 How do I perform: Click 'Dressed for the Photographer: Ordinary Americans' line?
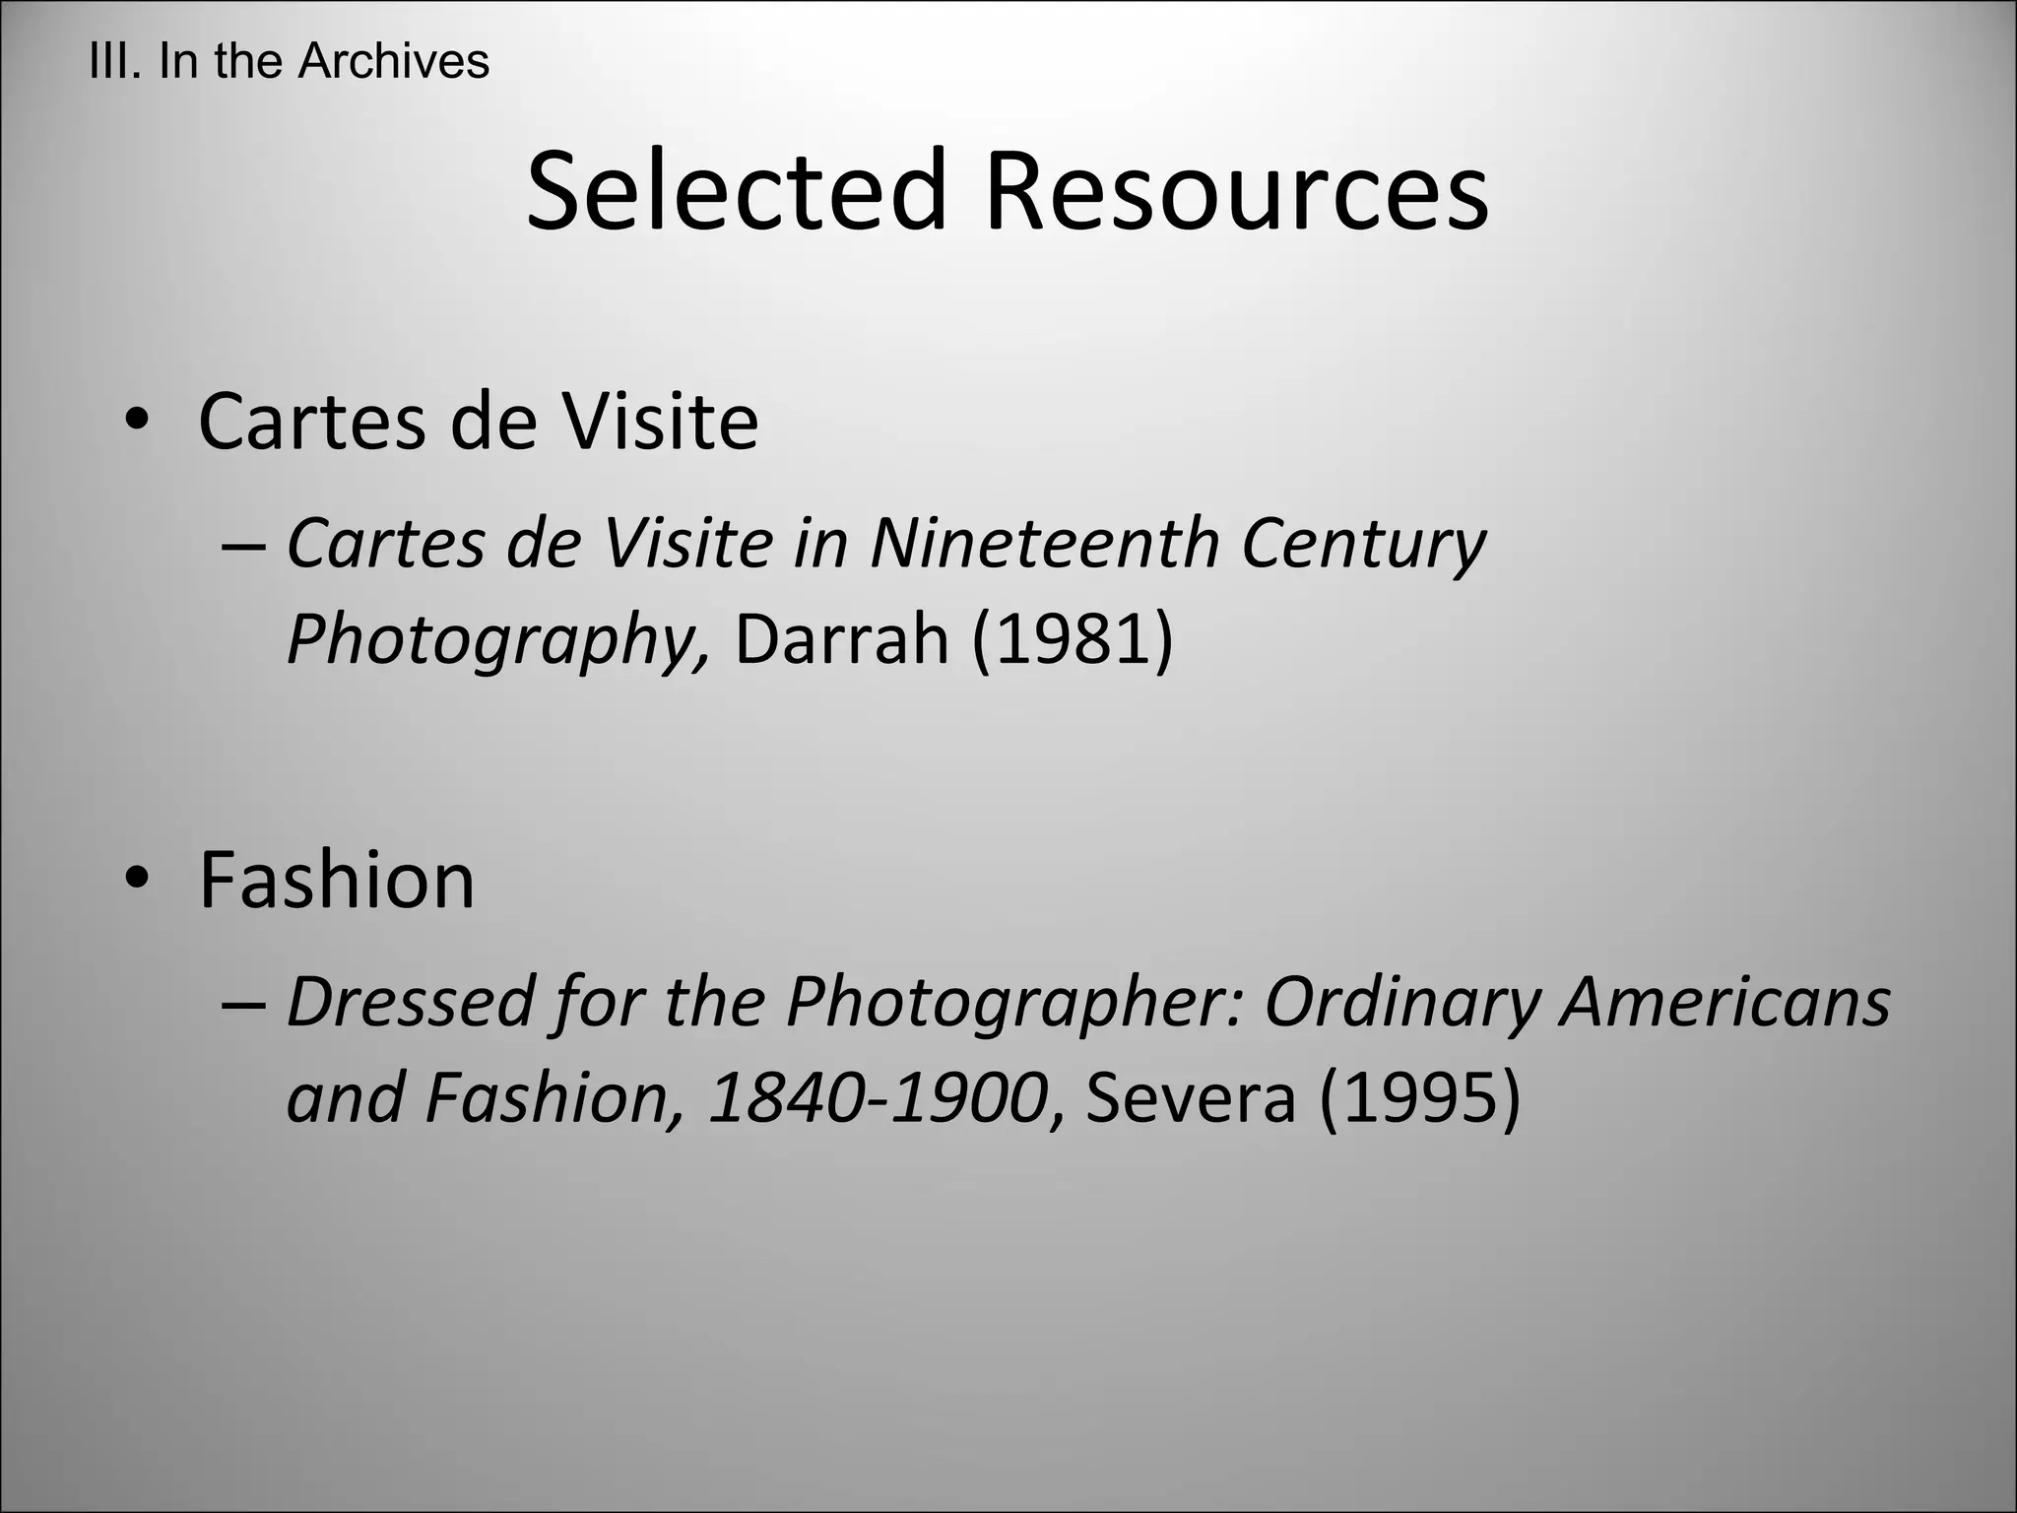(x=1088, y=1003)
